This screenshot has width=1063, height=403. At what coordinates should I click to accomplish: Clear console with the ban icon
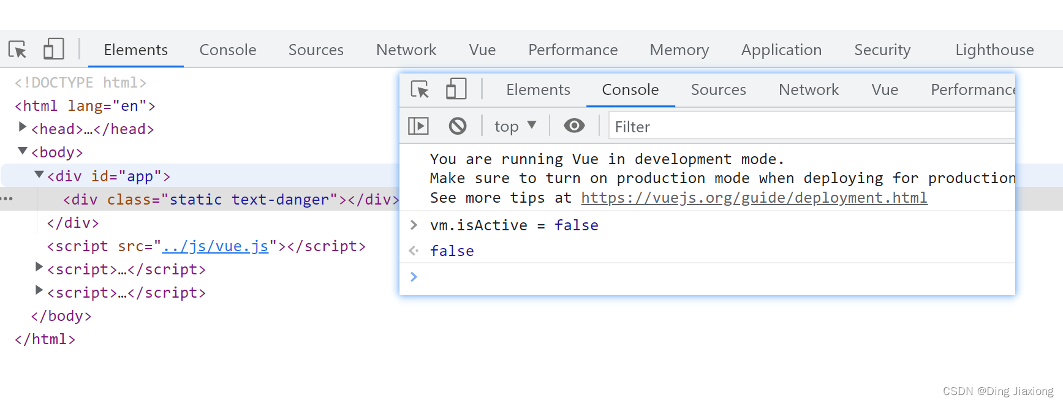pyautogui.click(x=457, y=126)
